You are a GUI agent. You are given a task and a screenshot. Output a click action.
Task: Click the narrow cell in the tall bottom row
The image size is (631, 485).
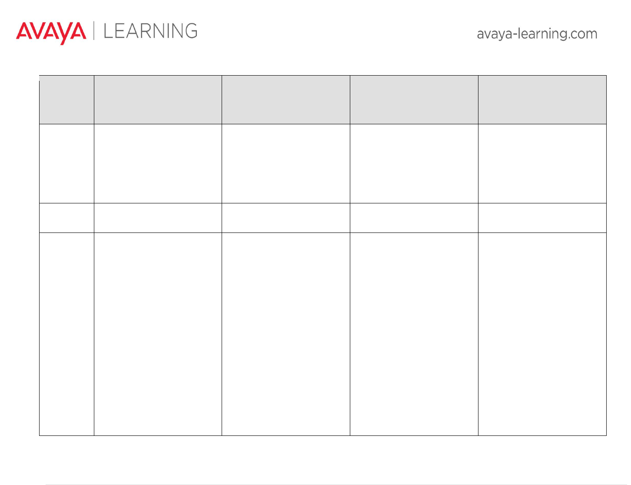(66, 334)
